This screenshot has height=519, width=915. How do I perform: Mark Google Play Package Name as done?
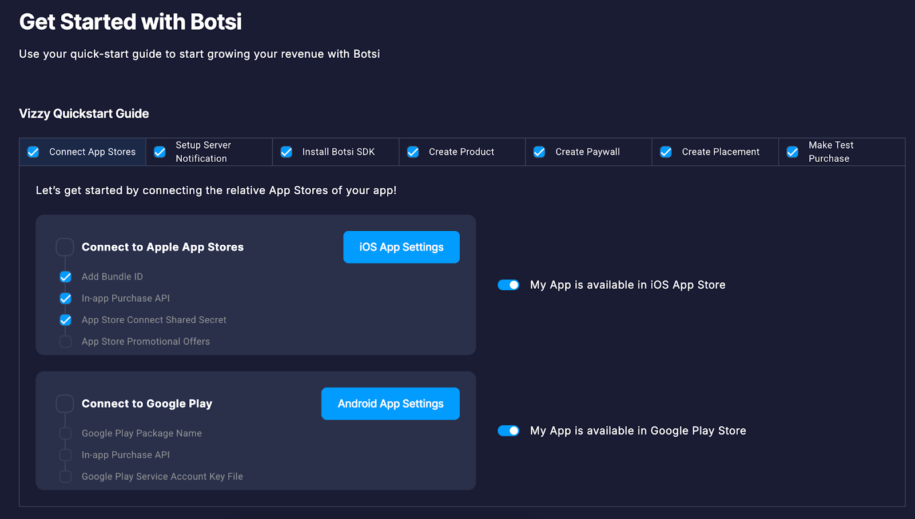(x=66, y=433)
